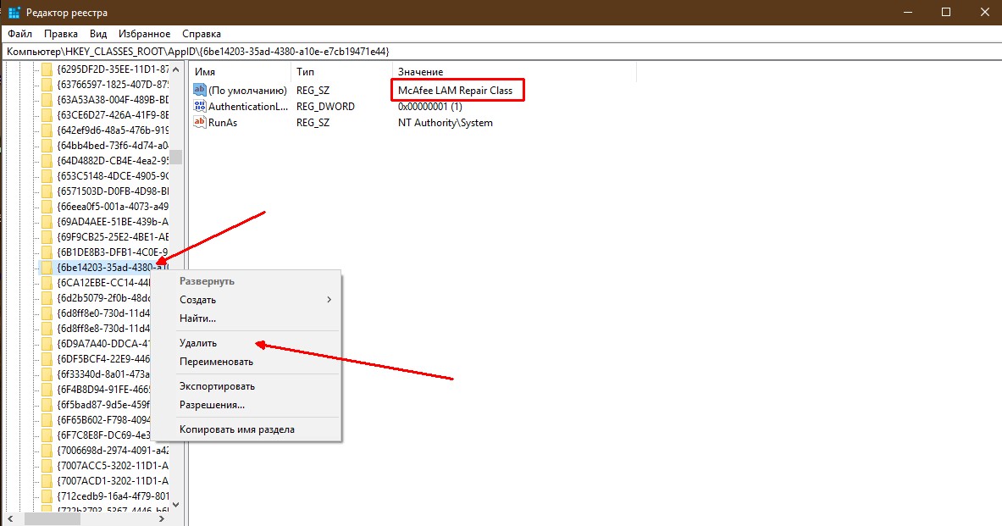The height and width of the screenshot is (526, 1002).
Task: Open the Создать submenu in context menu
Action: coord(246,300)
